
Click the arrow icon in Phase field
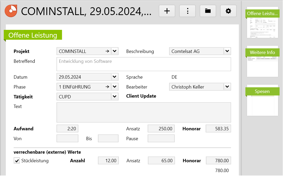[107, 87]
